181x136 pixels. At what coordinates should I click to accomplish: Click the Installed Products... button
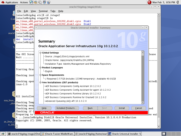(67, 108)
